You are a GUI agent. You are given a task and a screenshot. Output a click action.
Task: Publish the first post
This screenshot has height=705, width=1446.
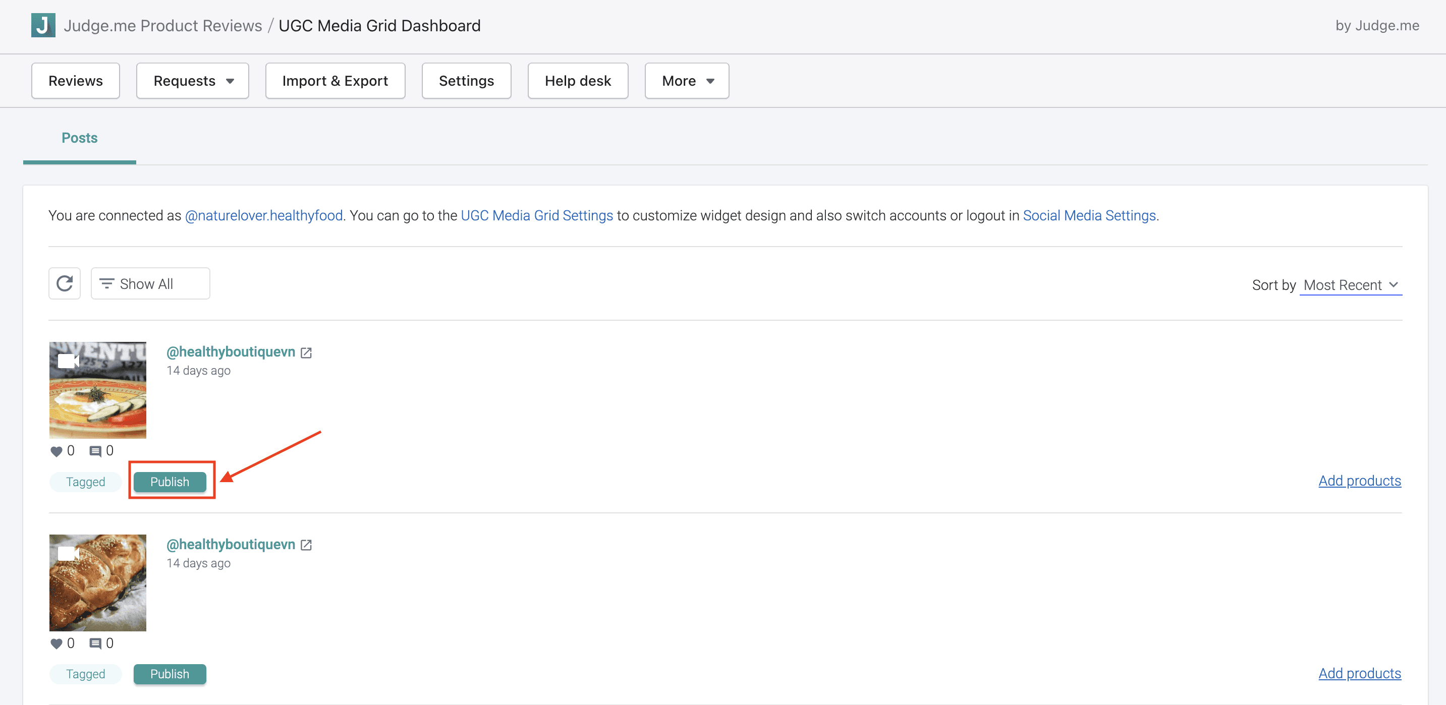(170, 482)
